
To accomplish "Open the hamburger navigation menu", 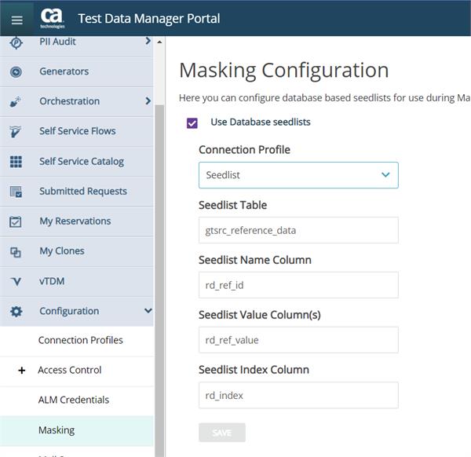I will [16, 20].
